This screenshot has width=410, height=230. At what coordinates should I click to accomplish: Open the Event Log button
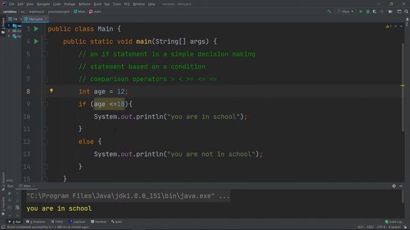(393, 222)
